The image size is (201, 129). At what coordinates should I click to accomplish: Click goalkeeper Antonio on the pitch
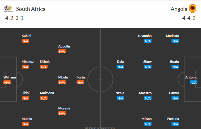pyautogui.click(x=191, y=77)
